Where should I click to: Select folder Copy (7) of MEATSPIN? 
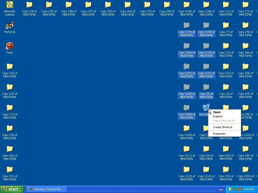[x=226, y=29]
